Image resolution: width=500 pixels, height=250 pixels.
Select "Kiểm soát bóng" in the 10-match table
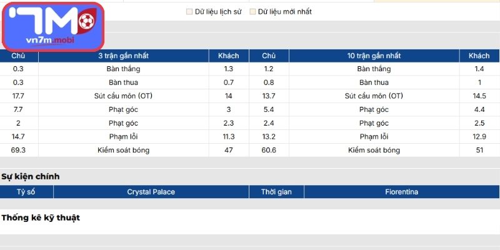[374, 150]
